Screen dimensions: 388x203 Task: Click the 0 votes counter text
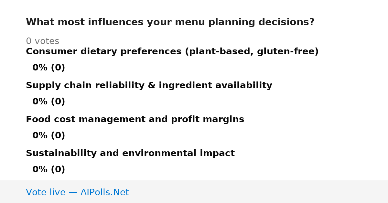point(42,41)
